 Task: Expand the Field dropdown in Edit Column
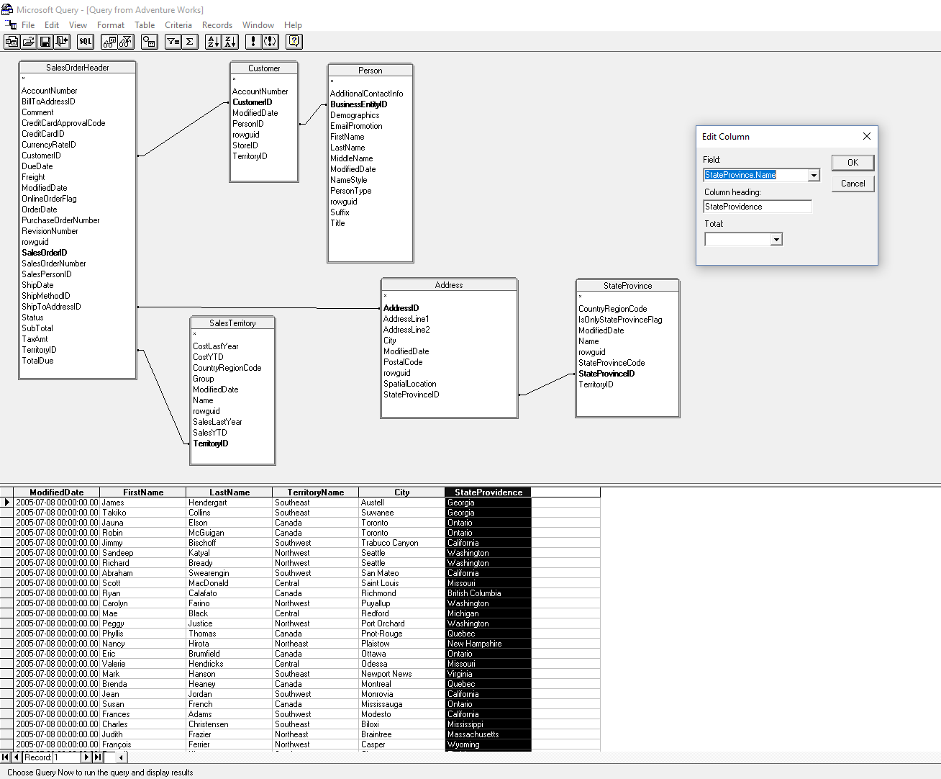coord(814,176)
